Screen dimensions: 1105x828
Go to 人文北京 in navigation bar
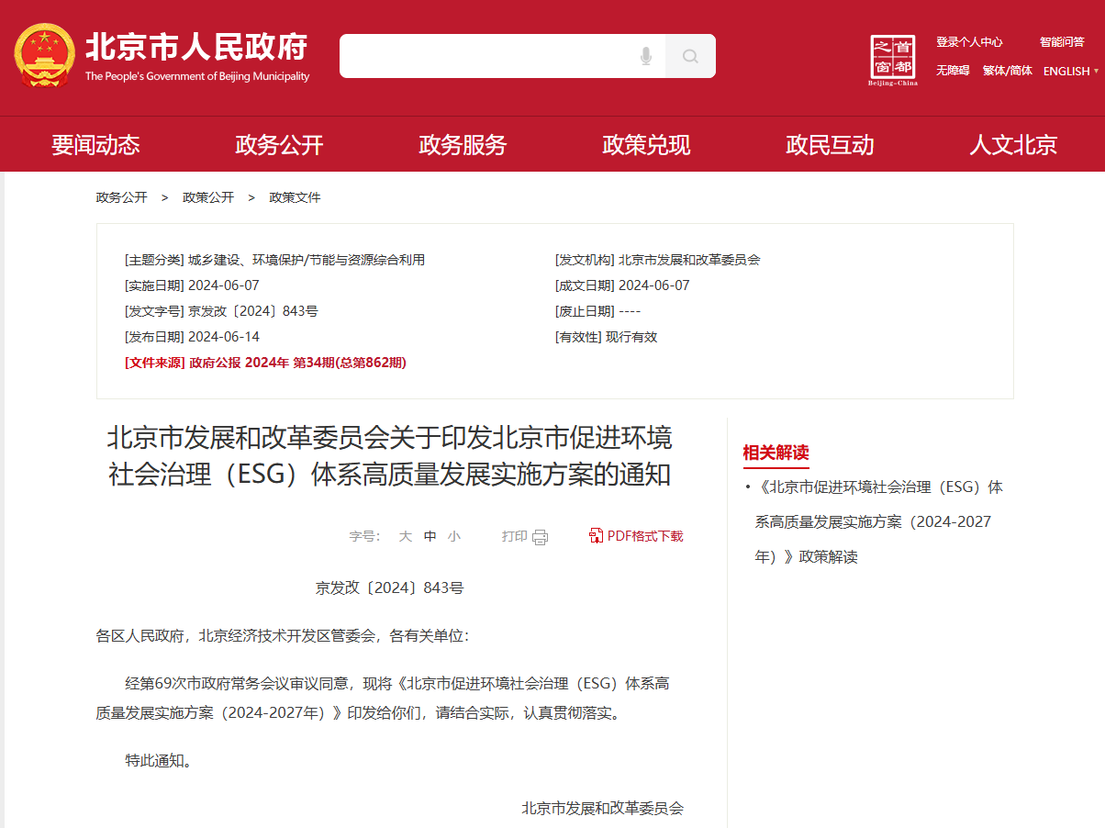(x=1013, y=145)
